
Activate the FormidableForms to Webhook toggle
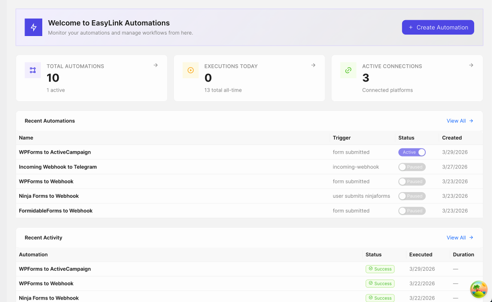[412, 211]
